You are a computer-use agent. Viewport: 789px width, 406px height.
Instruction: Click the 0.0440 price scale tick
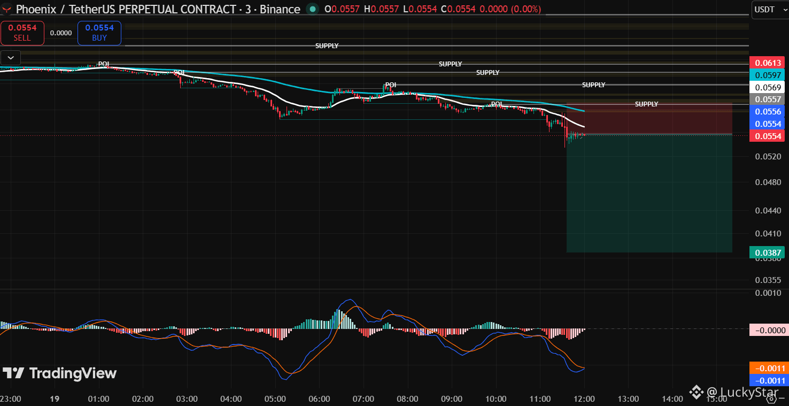pyautogui.click(x=768, y=210)
